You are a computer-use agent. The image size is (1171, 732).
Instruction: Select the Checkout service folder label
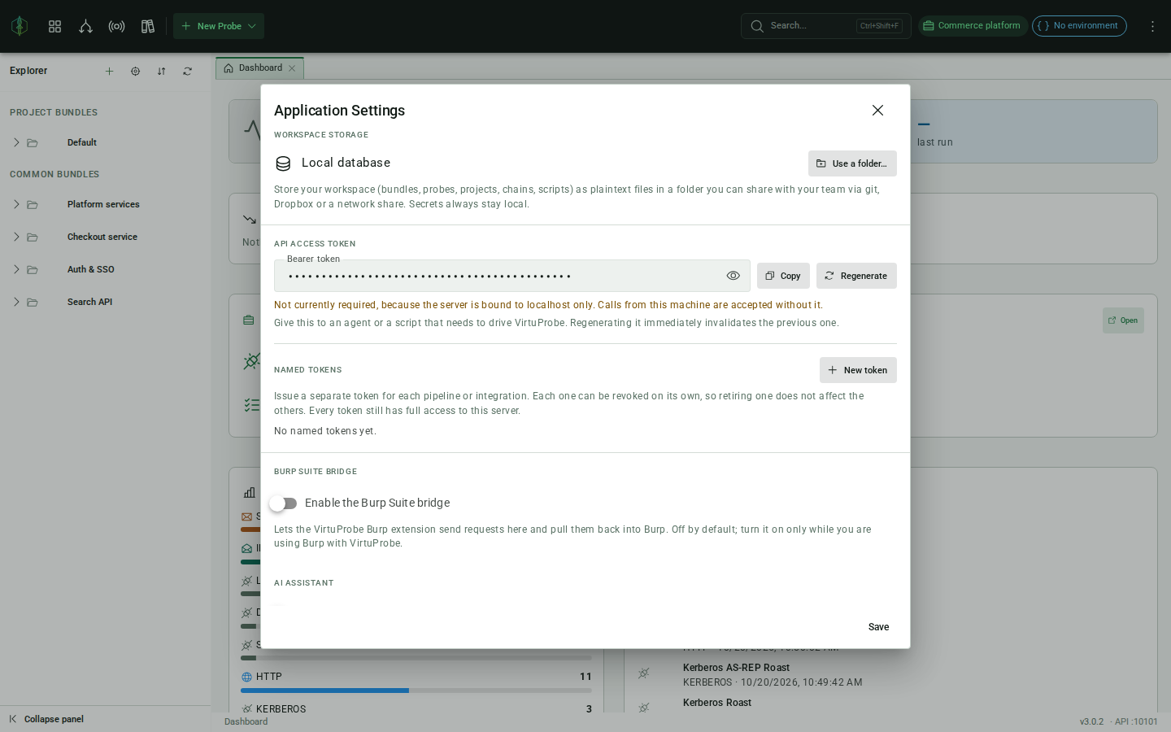tap(102, 237)
